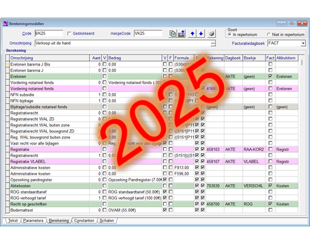Click yellow row marker beside Erelonen barema J Bis
The width and height of the screenshot is (310, 233).
point(7,64)
